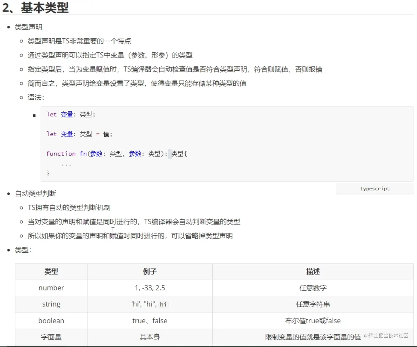Viewport: 417px width, 347px height.
Task: Select the sentence starting "通过类型声明可以指定TS中变量"
Action: pyautogui.click(x=110, y=55)
